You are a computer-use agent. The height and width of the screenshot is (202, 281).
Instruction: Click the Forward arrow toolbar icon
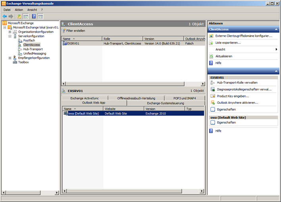click(x=11, y=17)
